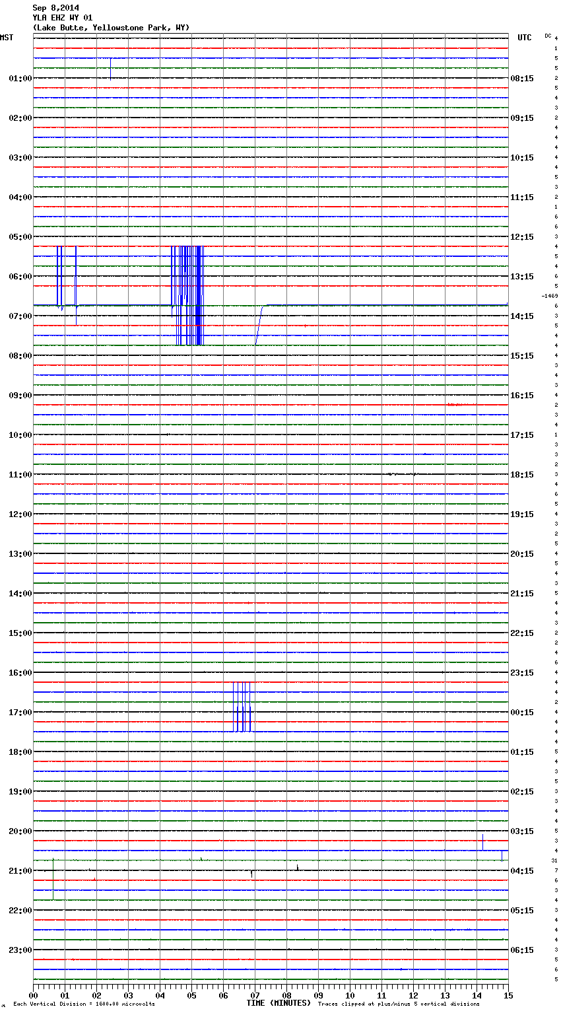Select the 13:00 MST hour label

pos(20,554)
